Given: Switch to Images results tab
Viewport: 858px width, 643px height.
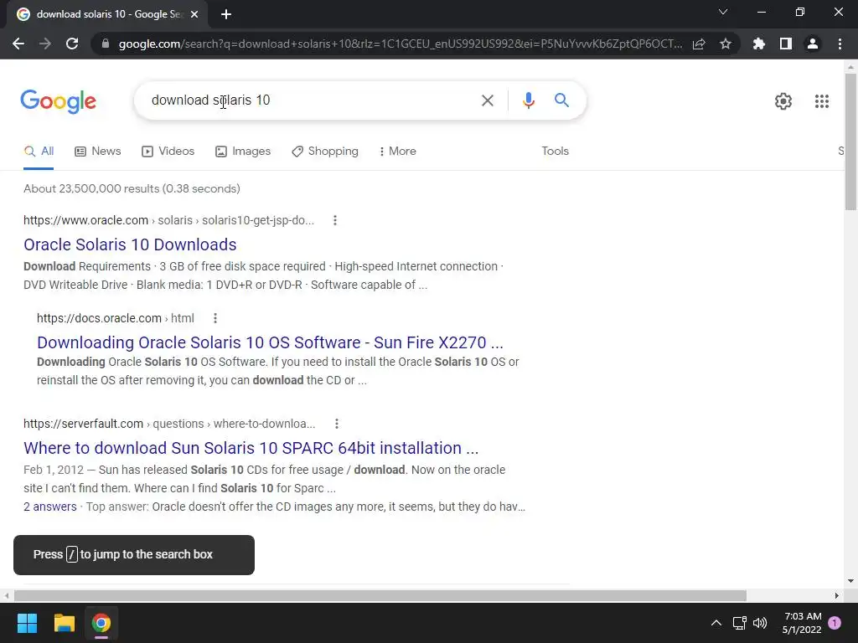Looking at the screenshot, I should pyautogui.click(x=243, y=152).
